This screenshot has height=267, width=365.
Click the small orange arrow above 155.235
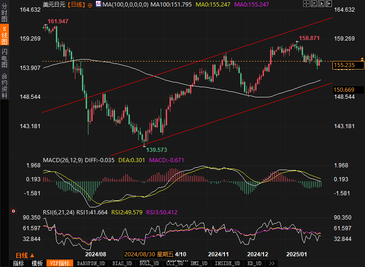point(362,59)
